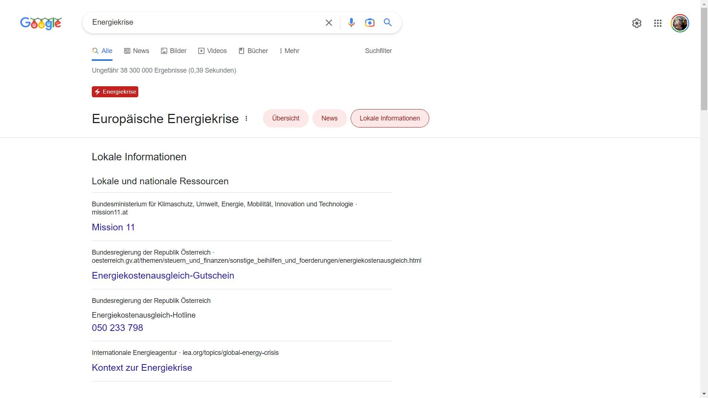Click the page's vertical scrollbar thumb

(x=704, y=59)
